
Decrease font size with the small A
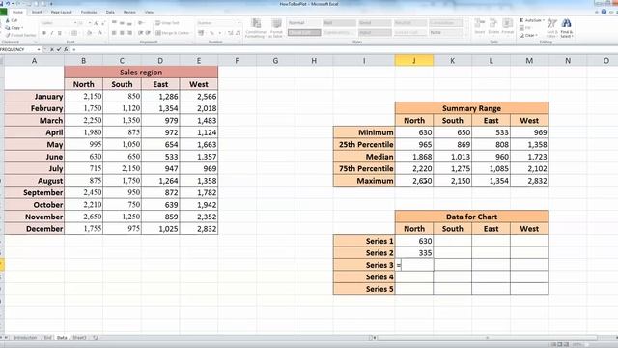[x=103, y=23]
